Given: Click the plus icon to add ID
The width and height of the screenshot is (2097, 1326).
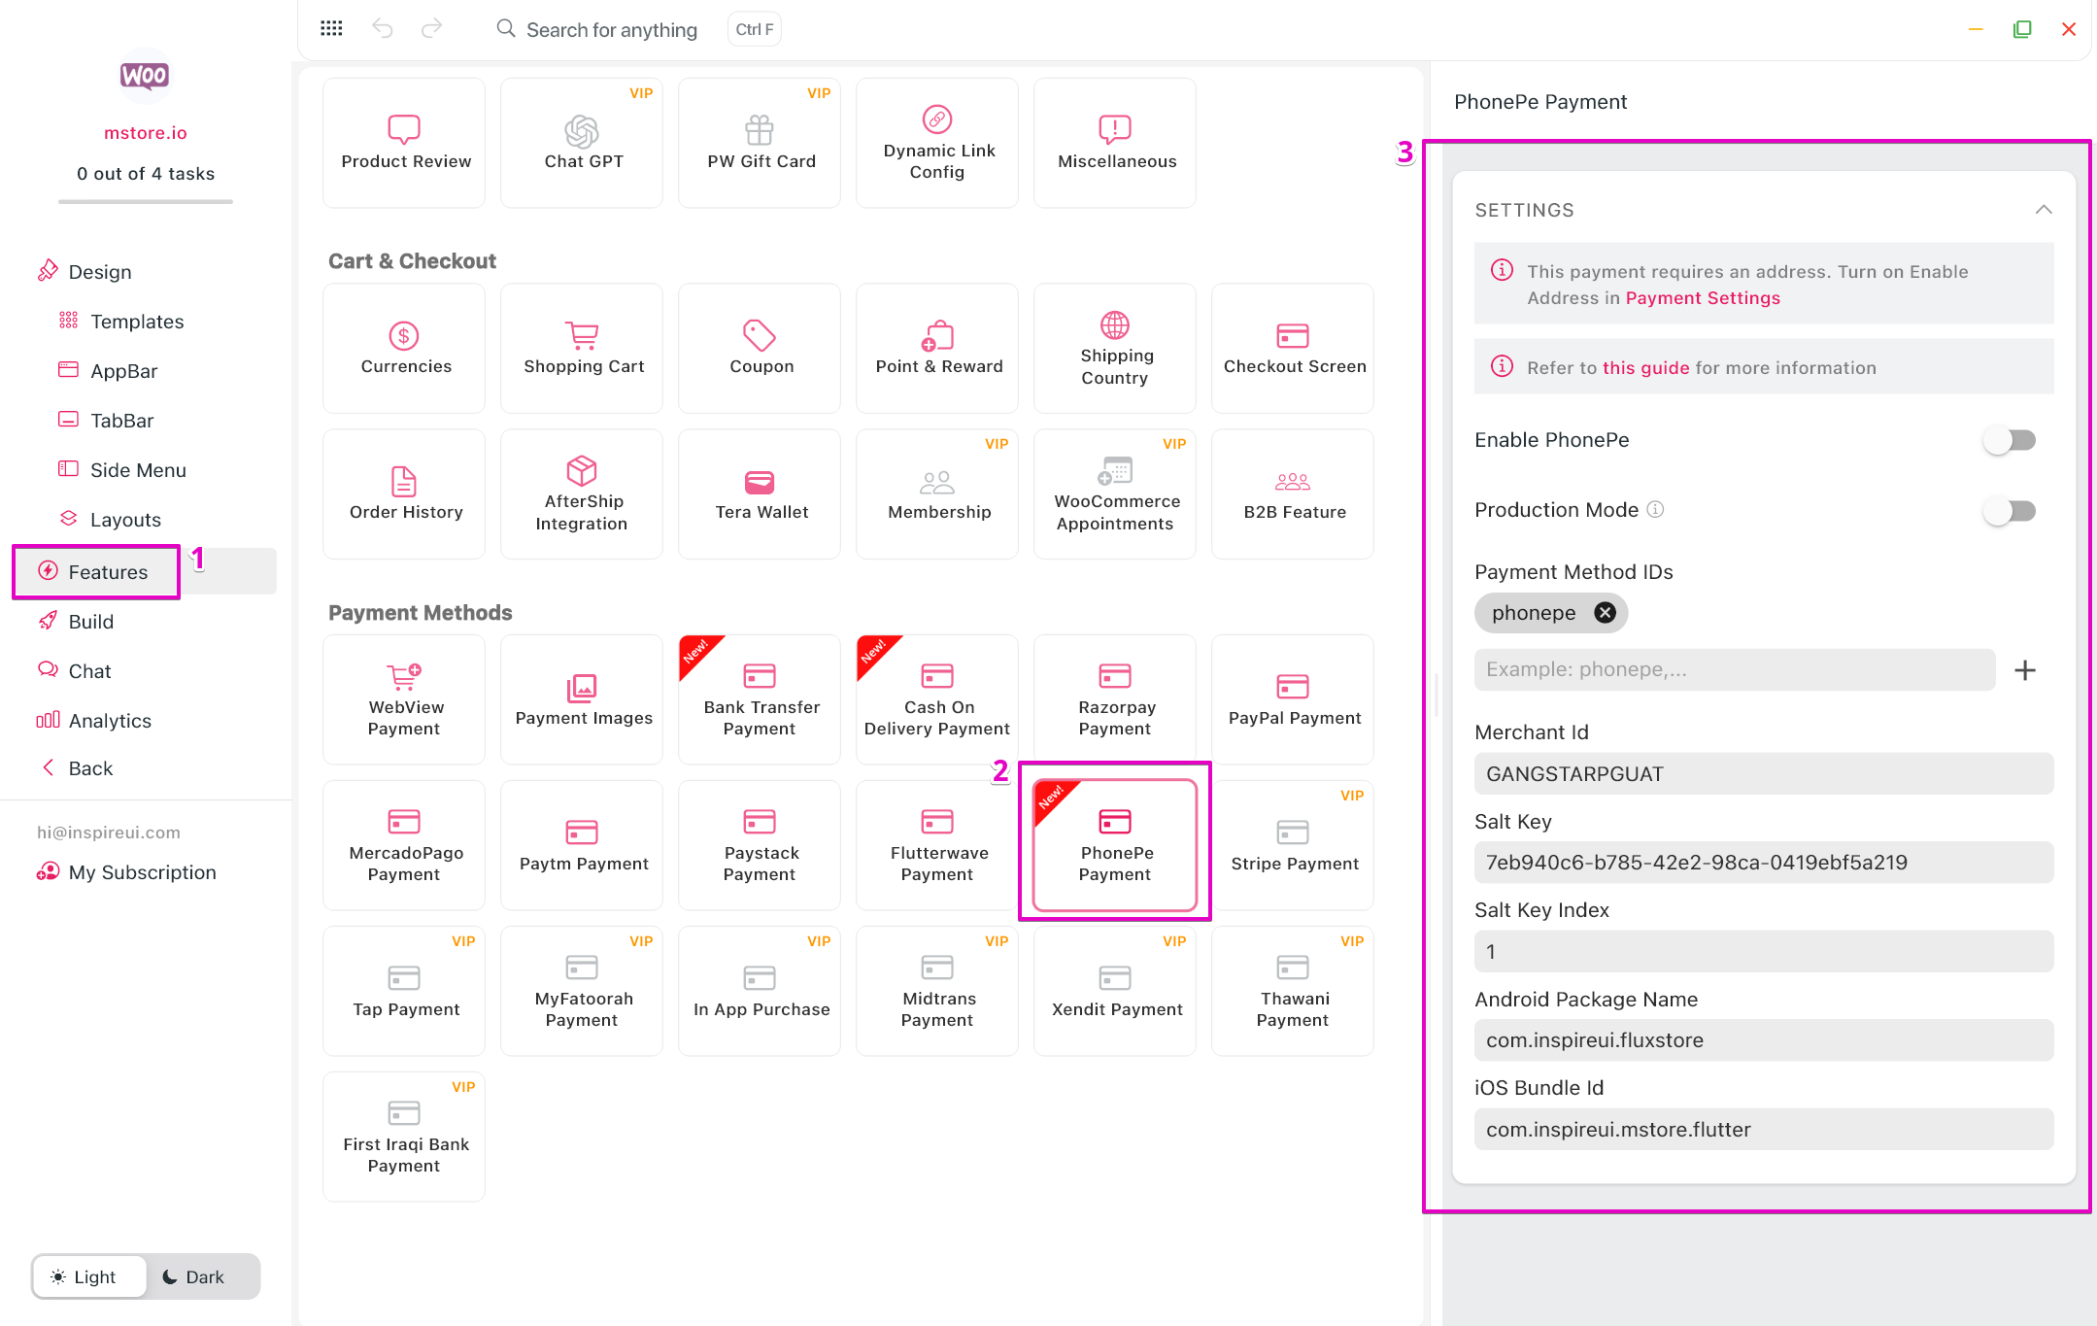Looking at the screenshot, I should tap(2025, 669).
